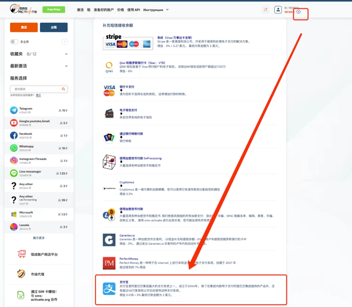
Task: Toggle the 多业务 multi-service switch
Action: [14, 42]
